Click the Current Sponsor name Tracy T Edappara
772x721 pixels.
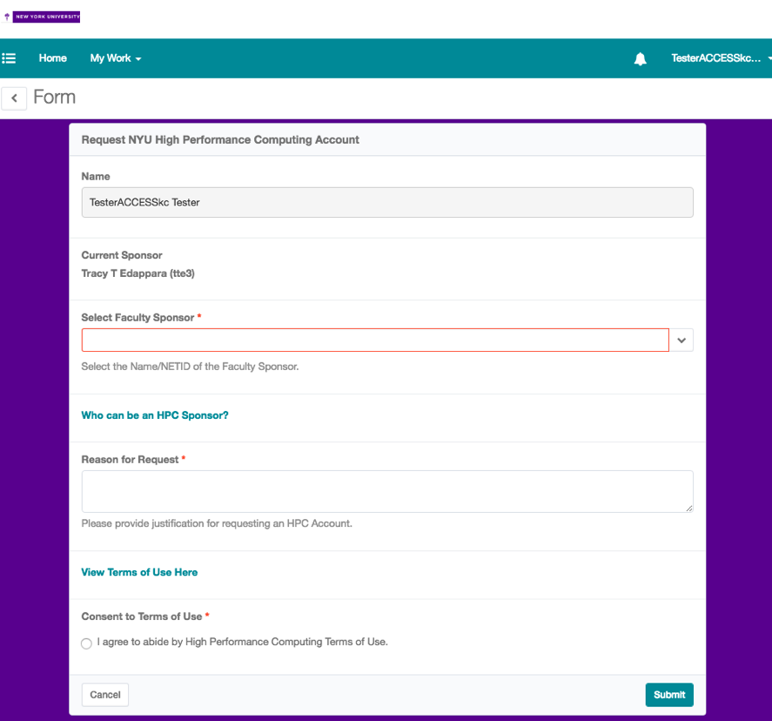point(138,273)
